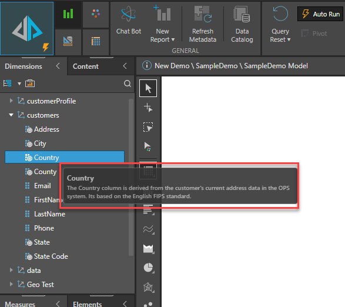Image resolution: width=345 pixels, height=307 pixels.
Task: Switch to the Dimensions panel tab
Action: click(24, 66)
